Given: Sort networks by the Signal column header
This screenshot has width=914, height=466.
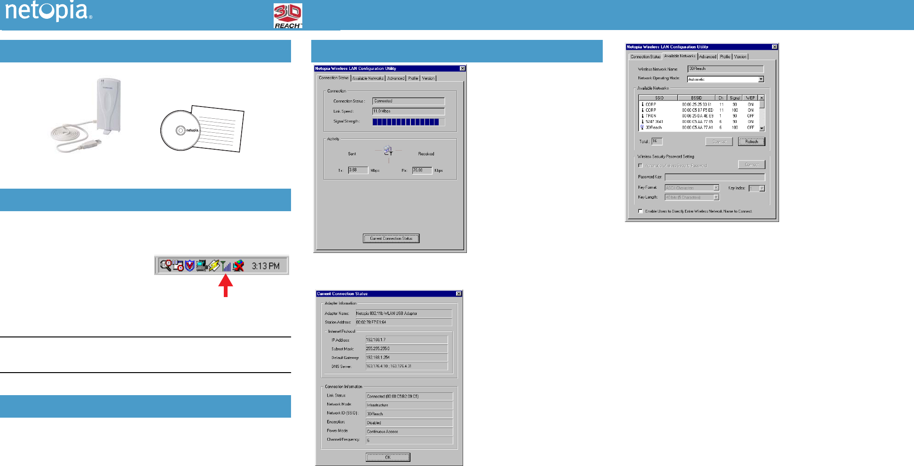Looking at the screenshot, I should [735, 98].
